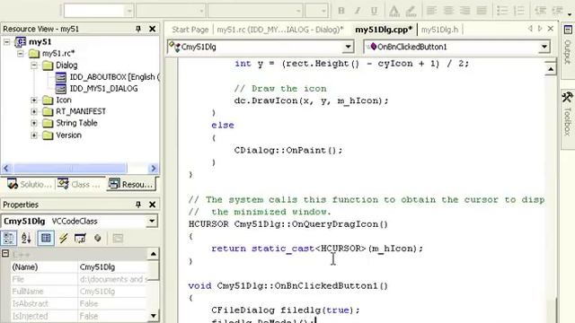Click Properties grid scroll up arrow

click(154, 253)
